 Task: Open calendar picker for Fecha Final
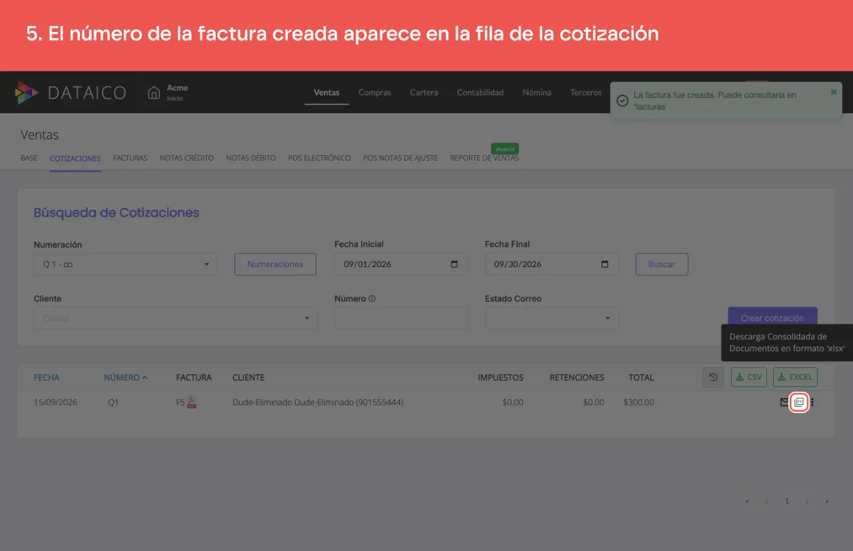605,264
